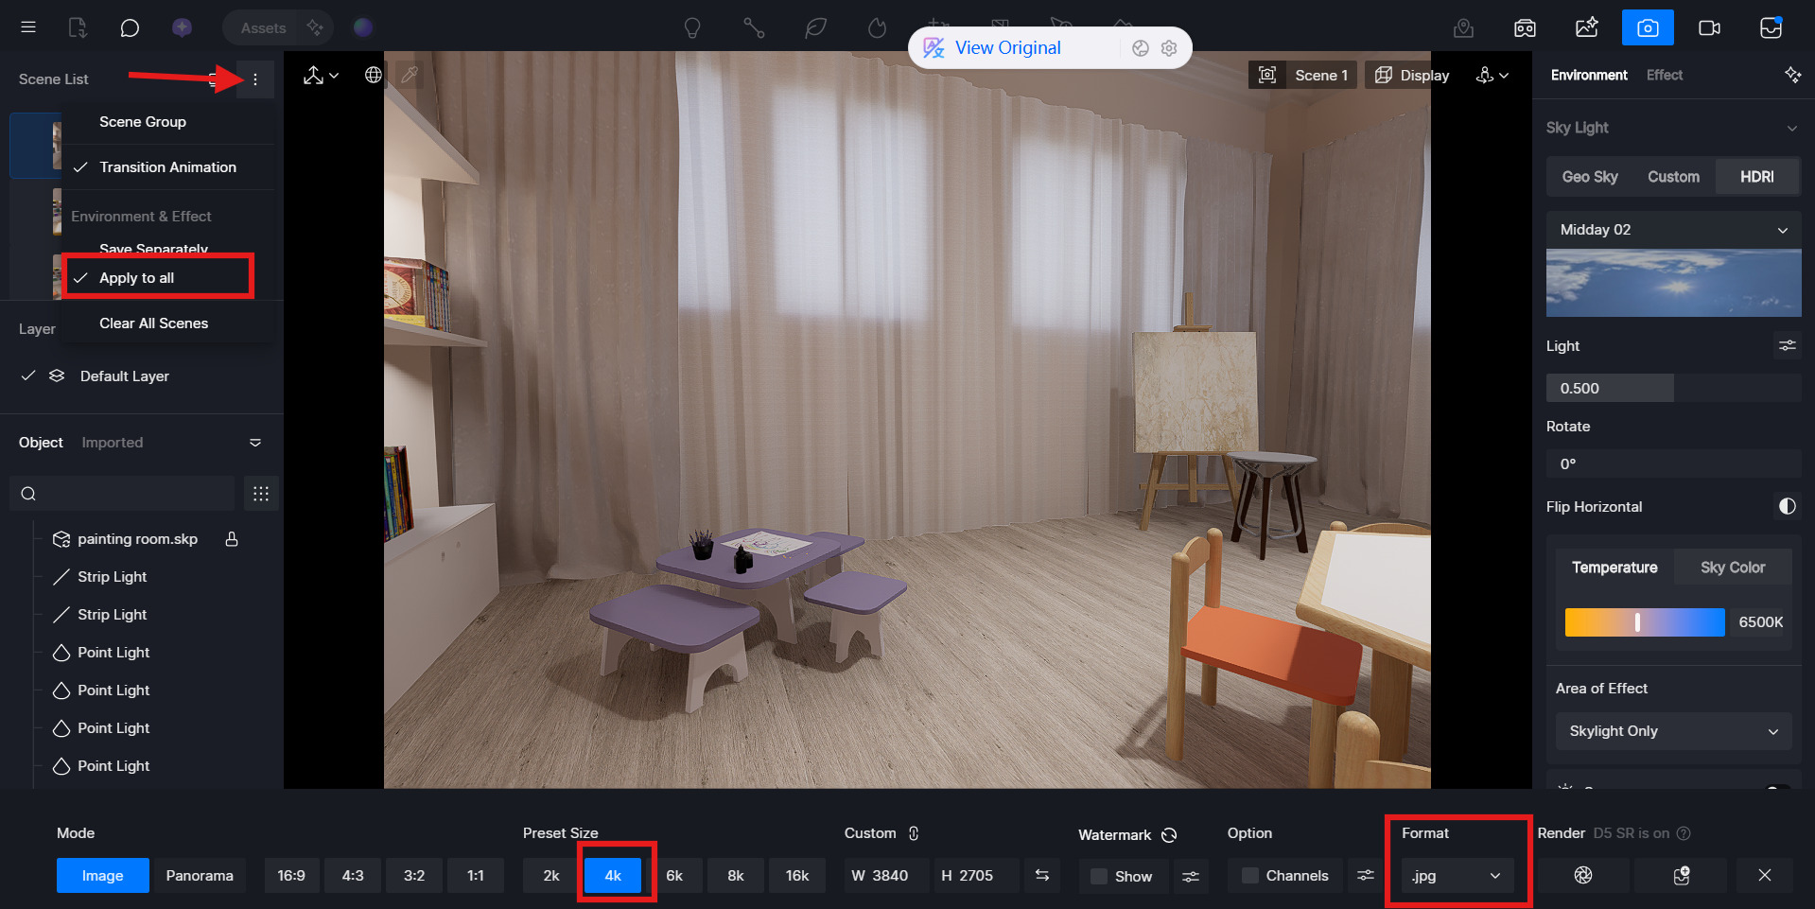This screenshot has width=1815, height=909.
Task: Open the Skylight Only area dropdown
Action: [x=1672, y=731]
